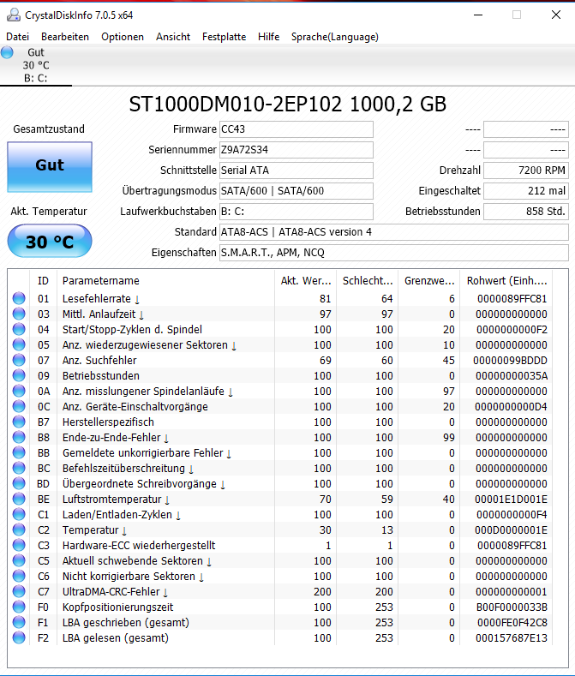The image size is (575, 676).
Task: Select the Anz. Suchfehler parameter name
Action: [x=99, y=361]
